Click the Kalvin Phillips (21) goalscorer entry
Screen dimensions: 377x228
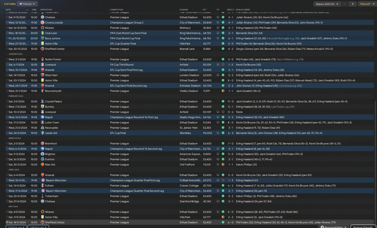click(x=247, y=165)
